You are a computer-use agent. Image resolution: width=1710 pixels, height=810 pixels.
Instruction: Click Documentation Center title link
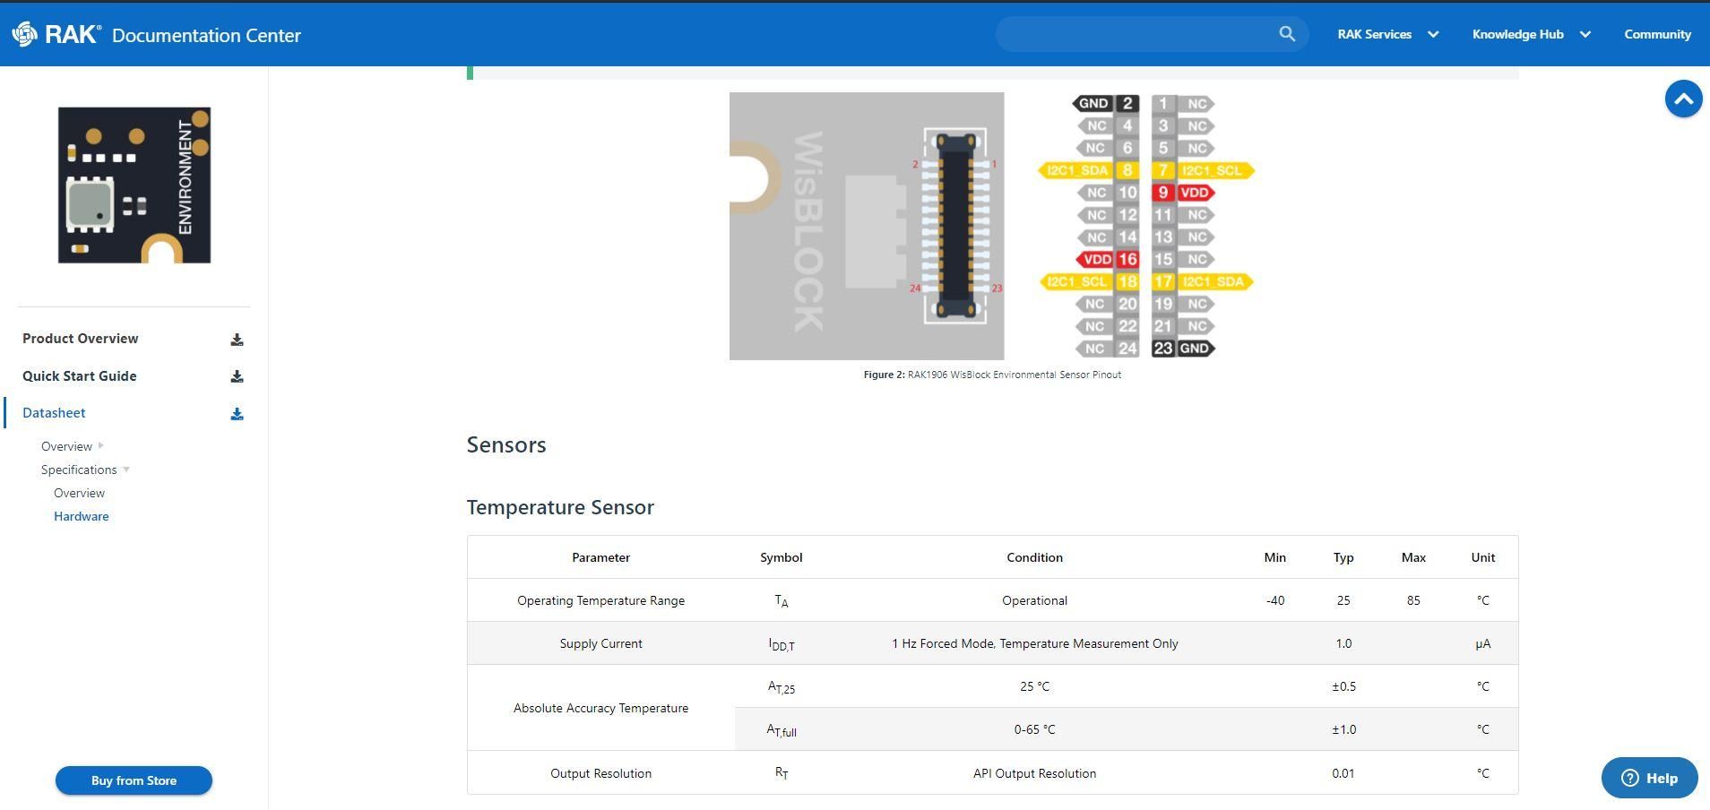coord(206,35)
